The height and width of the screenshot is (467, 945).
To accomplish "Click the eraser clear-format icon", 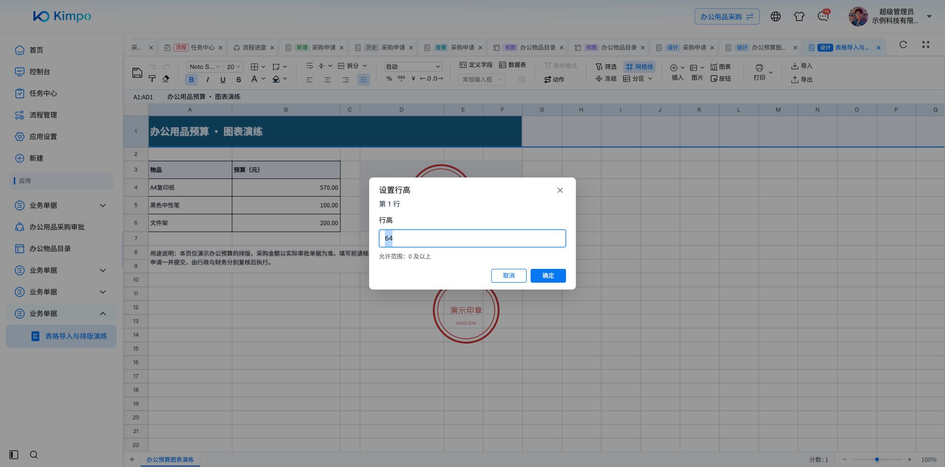I will (166, 79).
